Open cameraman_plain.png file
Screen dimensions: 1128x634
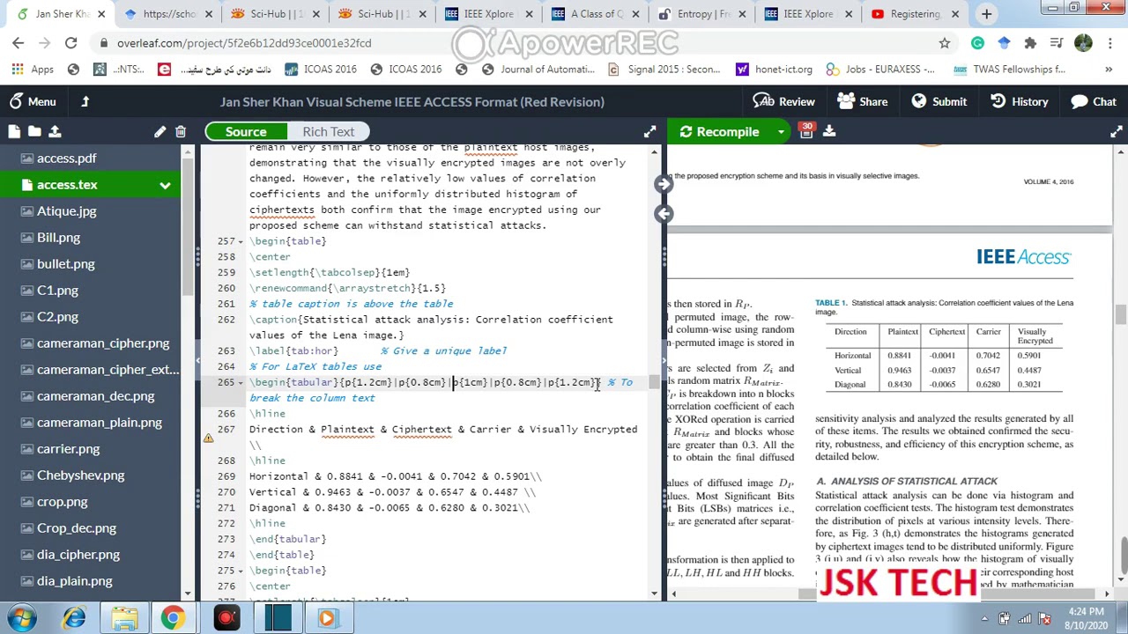(99, 423)
